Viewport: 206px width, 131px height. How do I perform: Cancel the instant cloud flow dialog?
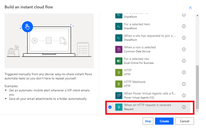coord(185,121)
